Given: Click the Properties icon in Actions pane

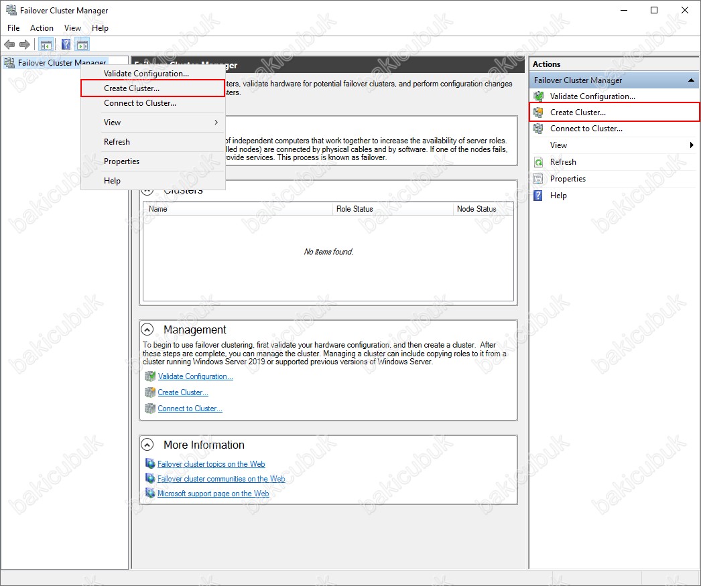Looking at the screenshot, I should tap(539, 179).
